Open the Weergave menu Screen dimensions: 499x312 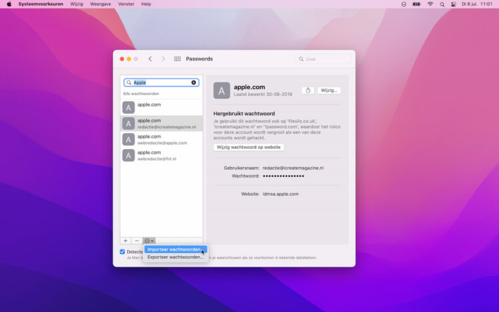tap(100, 4)
